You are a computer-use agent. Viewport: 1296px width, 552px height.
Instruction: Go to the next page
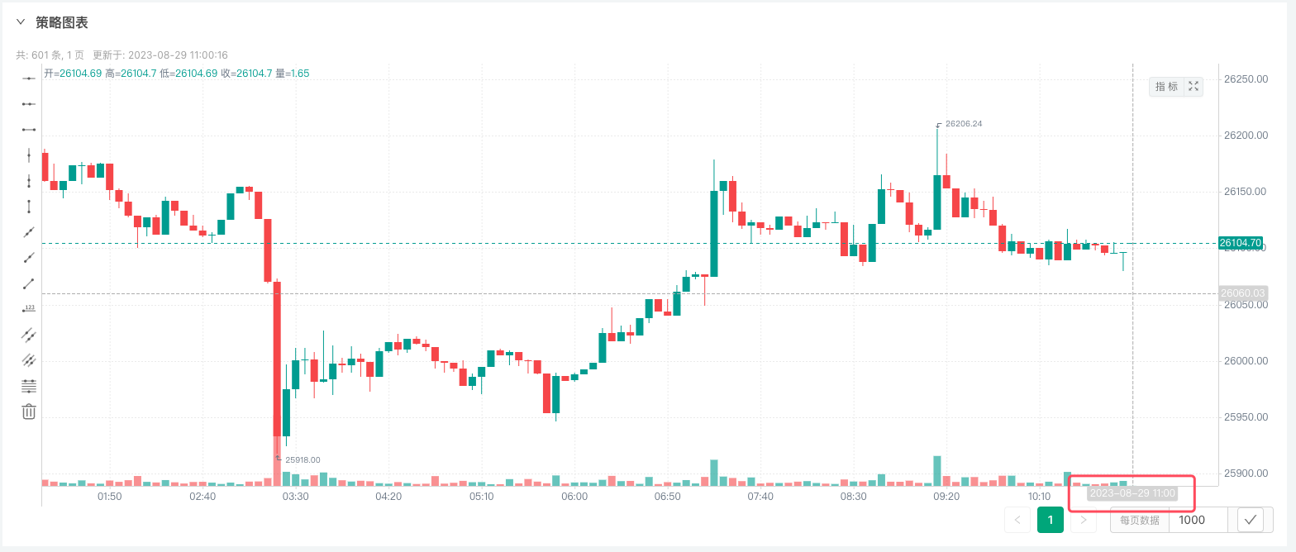(1084, 520)
